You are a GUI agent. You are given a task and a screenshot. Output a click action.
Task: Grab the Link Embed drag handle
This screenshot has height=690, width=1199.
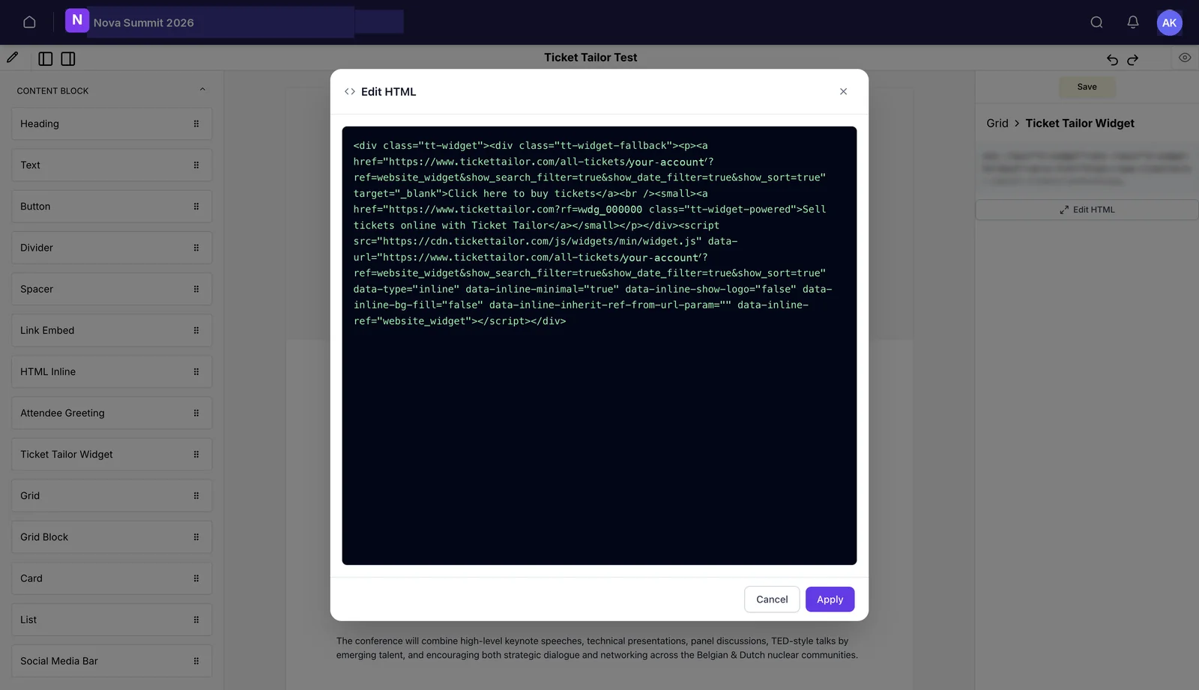tap(196, 331)
